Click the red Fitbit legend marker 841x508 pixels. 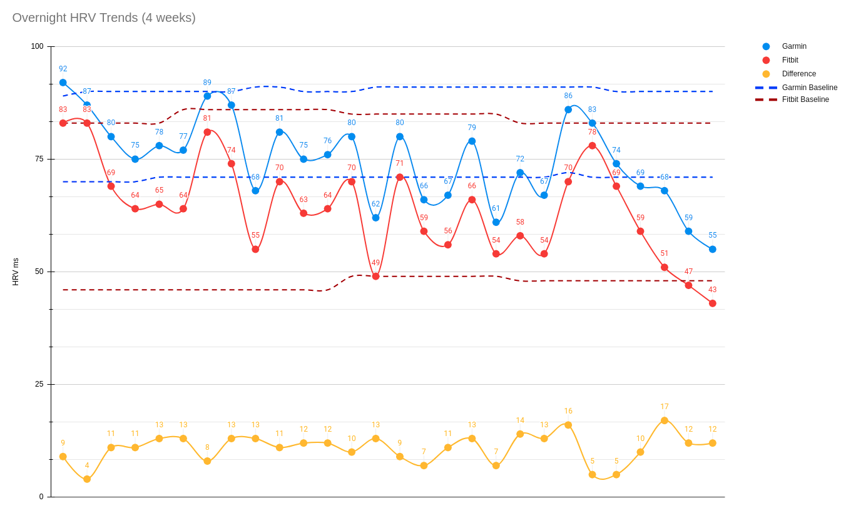pos(766,60)
